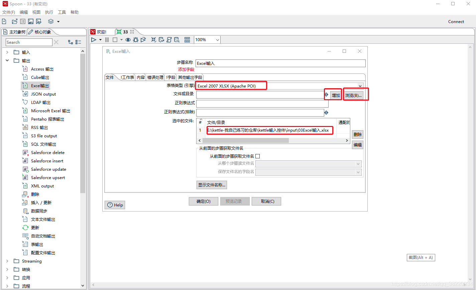Switch to the 内容 tab
The image size is (476, 290).
[x=141, y=77]
